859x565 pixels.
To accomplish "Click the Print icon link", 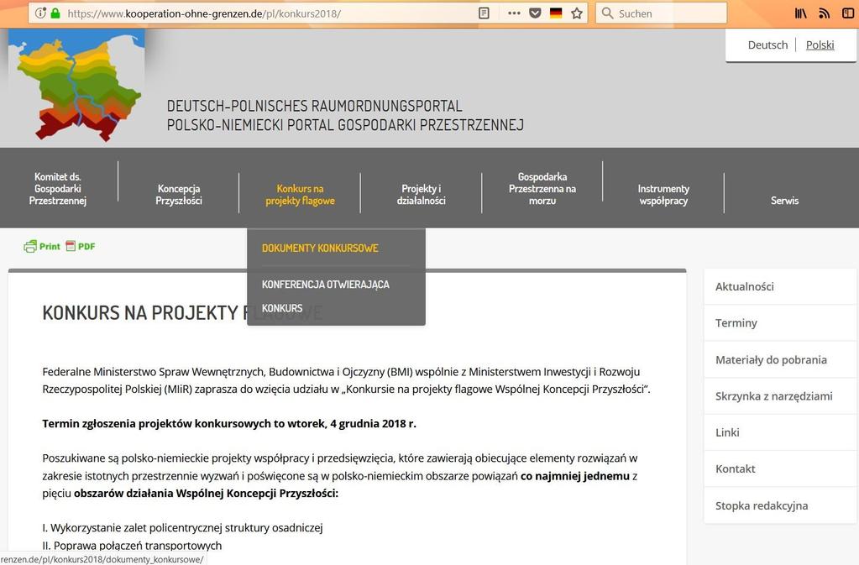I will [x=42, y=246].
